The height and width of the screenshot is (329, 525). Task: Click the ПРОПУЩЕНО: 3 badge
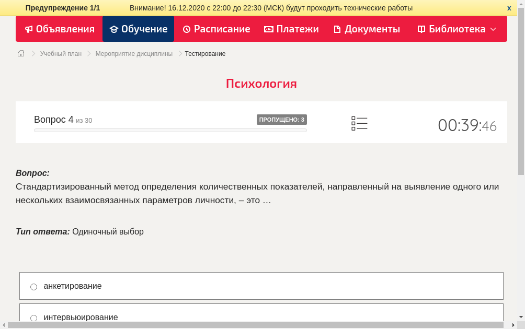(282, 119)
